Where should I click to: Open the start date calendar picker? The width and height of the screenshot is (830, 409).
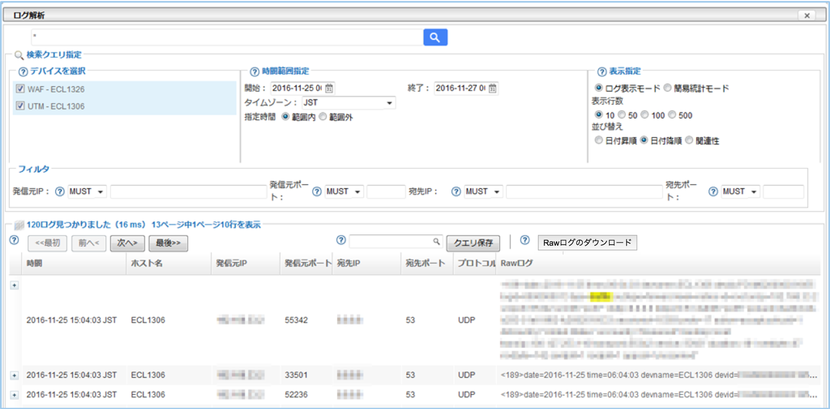329,89
